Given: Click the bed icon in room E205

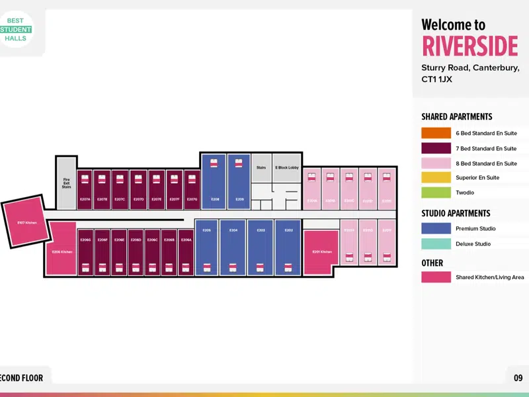Looking at the screenshot, I should 207,267.
